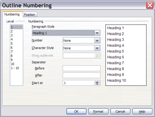
Task: Open the Format button menu
Action: click(x=98, y=111)
